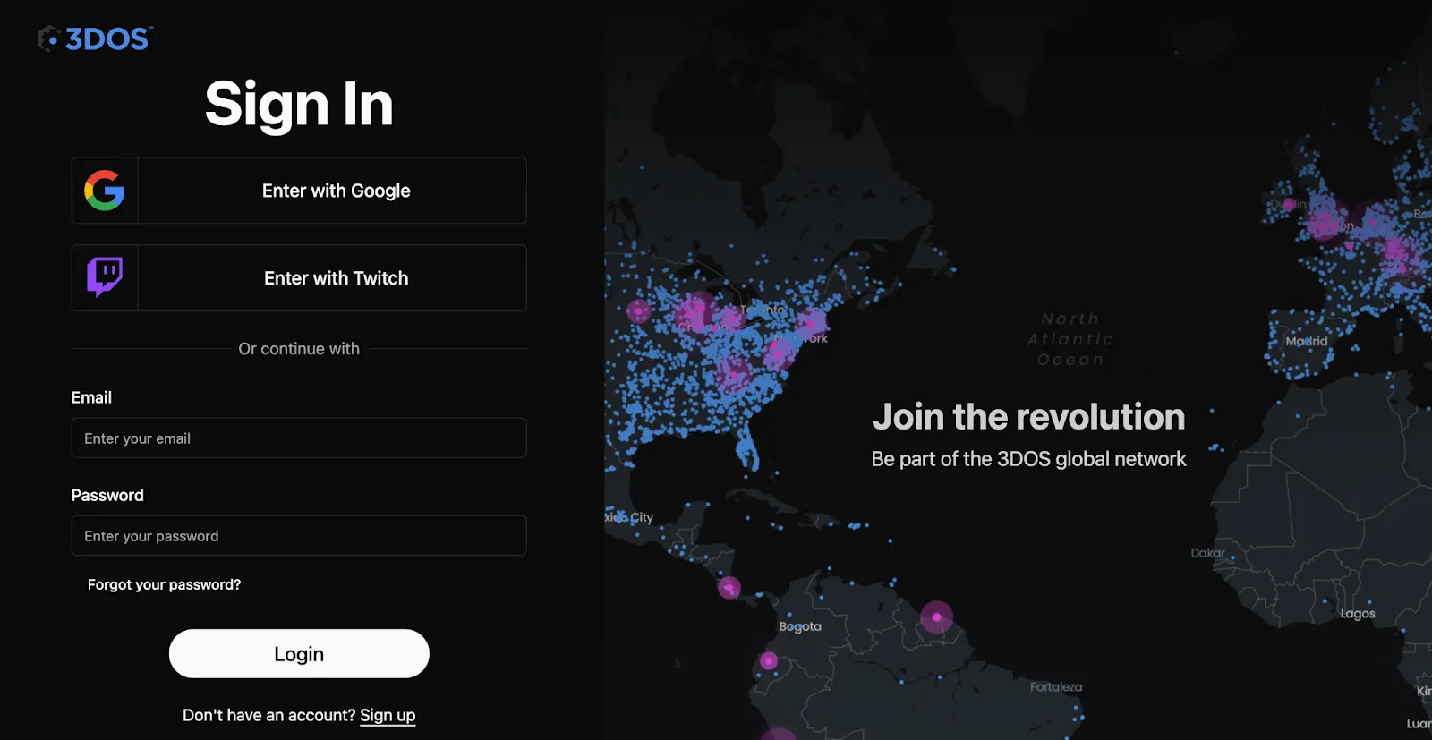Screen dimensions: 1432x740
Task: Click the Email field label
Action: (91, 397)
